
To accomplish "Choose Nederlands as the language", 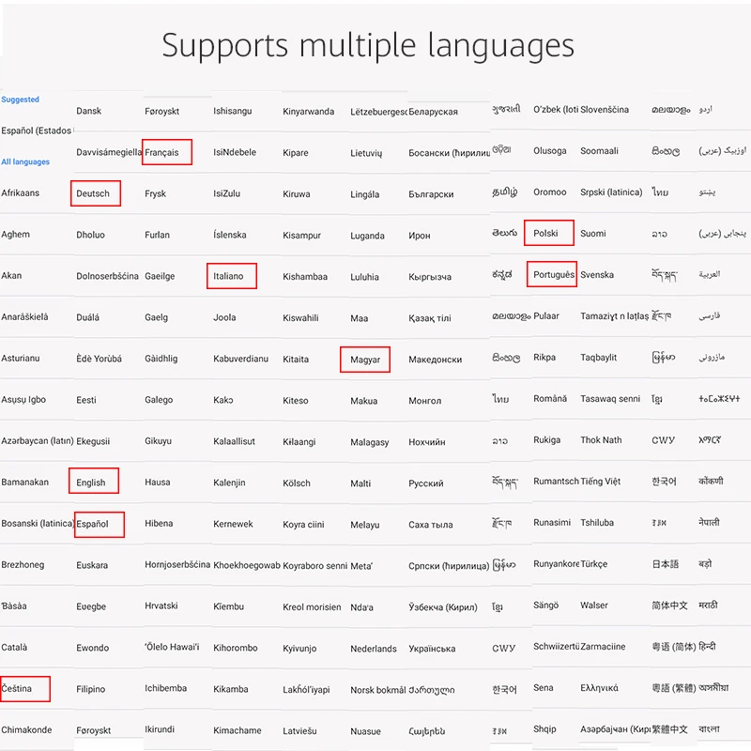I will tap(373, 649).
